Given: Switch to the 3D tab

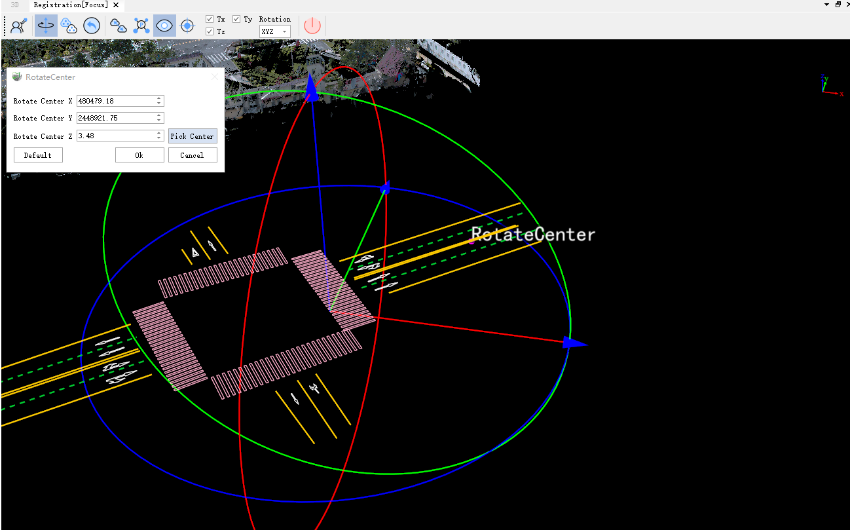Looking at the screenshot, I should 15,5.
